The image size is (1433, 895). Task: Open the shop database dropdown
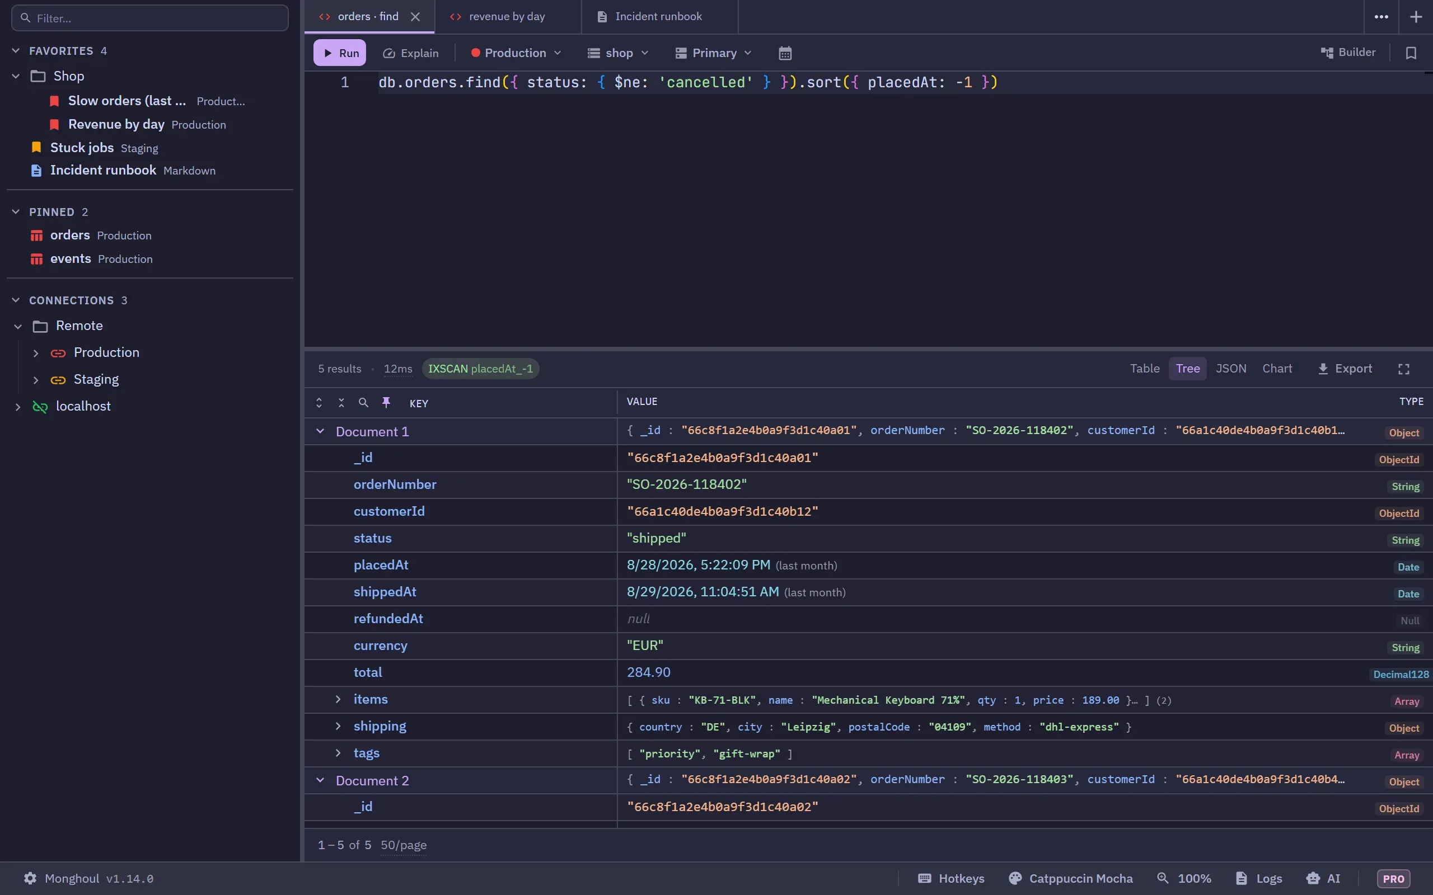coord(618,53)
